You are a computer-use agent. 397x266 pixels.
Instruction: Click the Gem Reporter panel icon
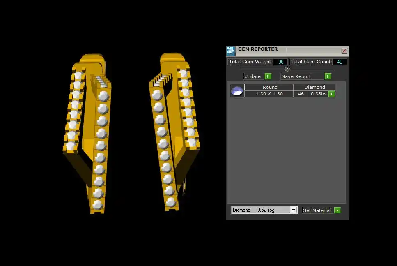[x=231, y=51]
